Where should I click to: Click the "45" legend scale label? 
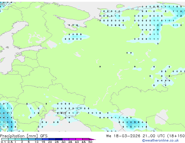[83, 142]
